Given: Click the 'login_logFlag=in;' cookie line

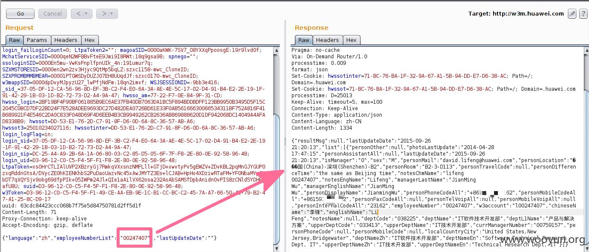Looking at the screenshot, I should [28, 134].
